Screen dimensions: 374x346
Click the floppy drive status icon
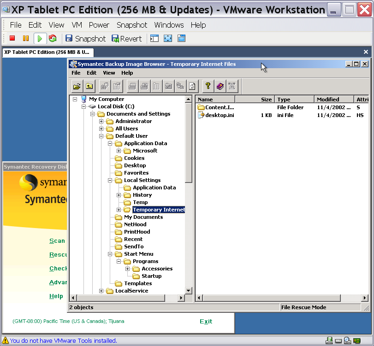pos(329,340)
